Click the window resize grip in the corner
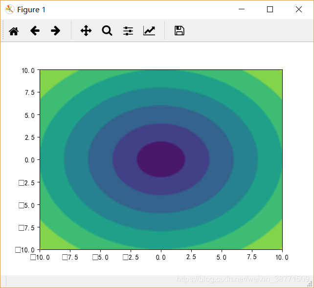Screen dimensions: 314x288 point(310,284)
